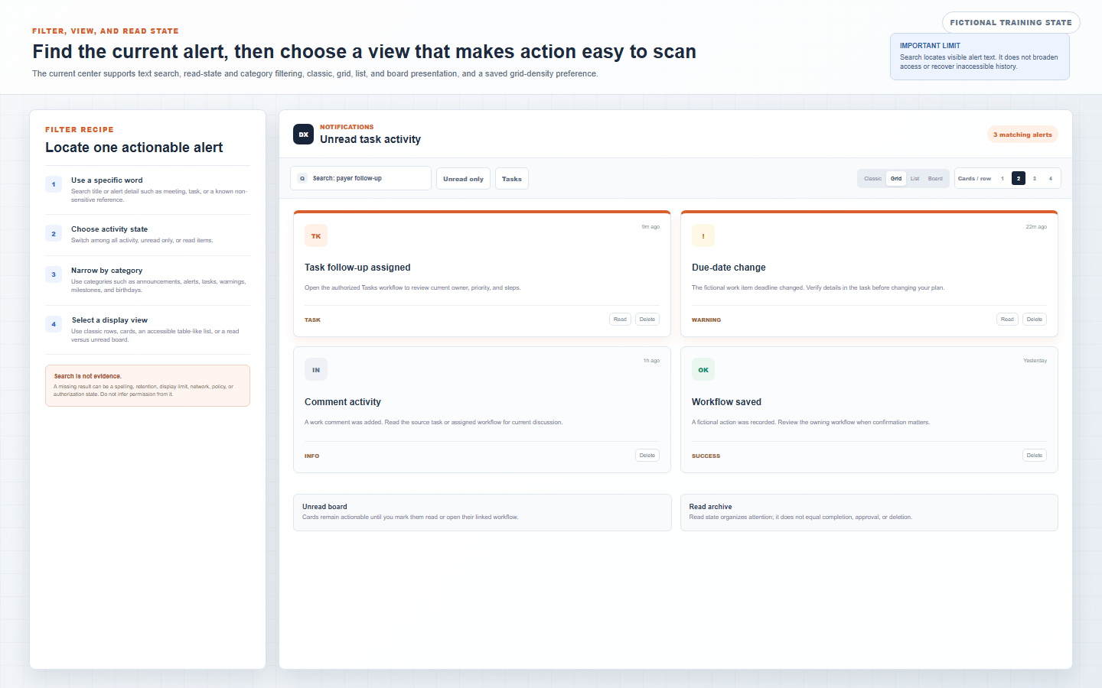Switch to the Board view
Image resolution: width=1102 pixels, height=688 pixels.
tap(935, 178)
